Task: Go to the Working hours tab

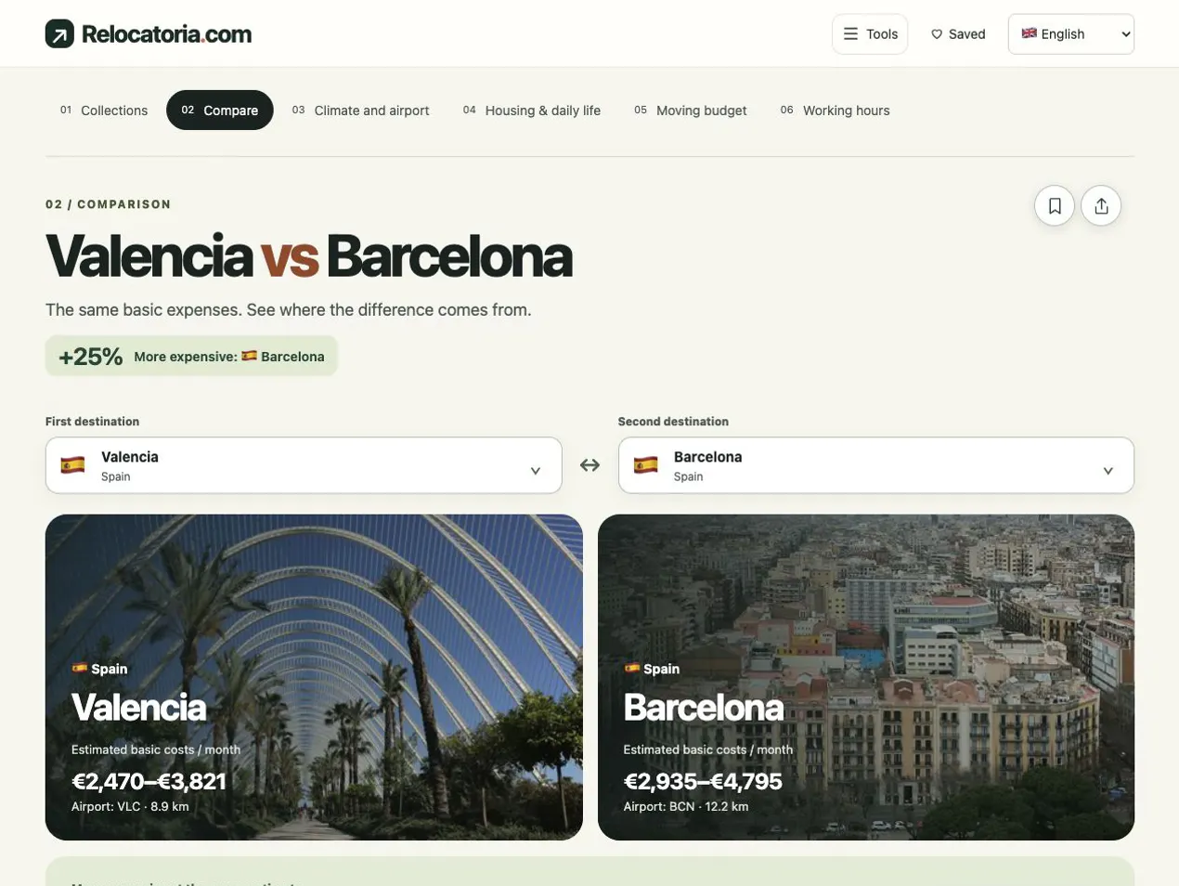Action: [836, 111]
